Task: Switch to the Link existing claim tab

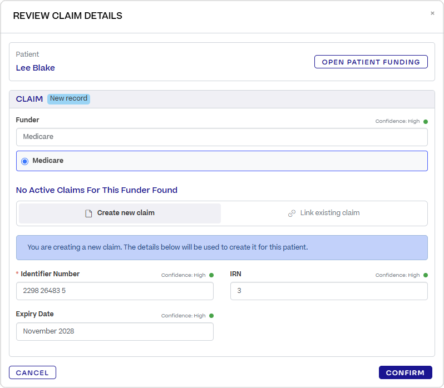Action: point(324,213)
